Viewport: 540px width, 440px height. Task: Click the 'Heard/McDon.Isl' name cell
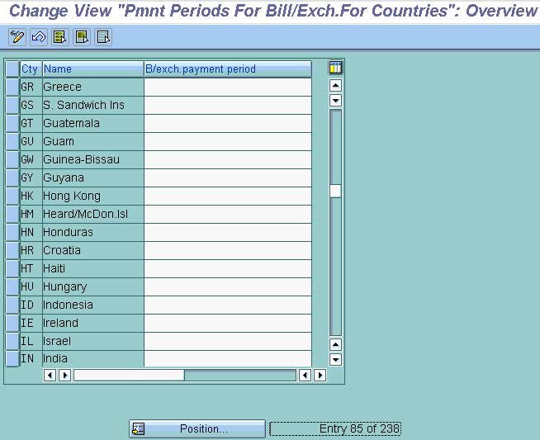93,214
